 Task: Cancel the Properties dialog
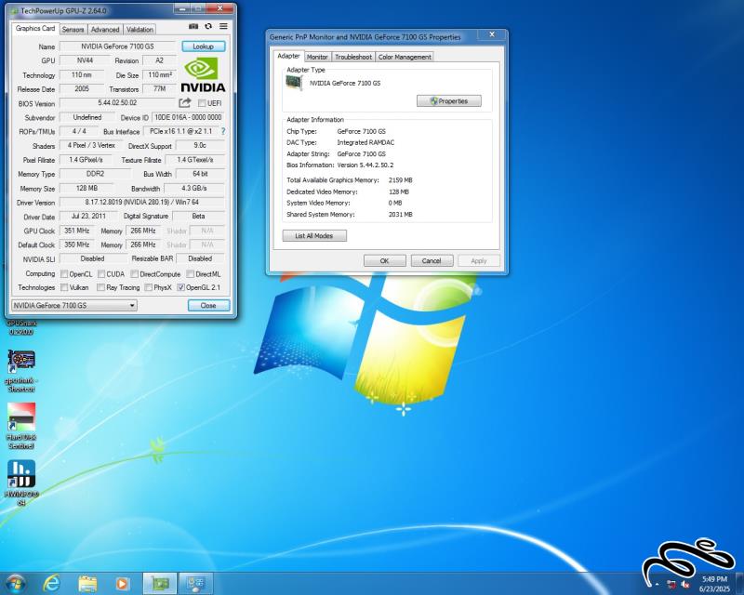(432, 261)
